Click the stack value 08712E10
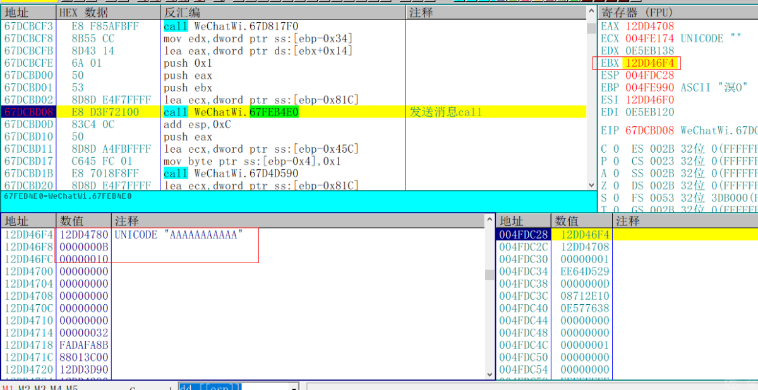 [585, 296]
